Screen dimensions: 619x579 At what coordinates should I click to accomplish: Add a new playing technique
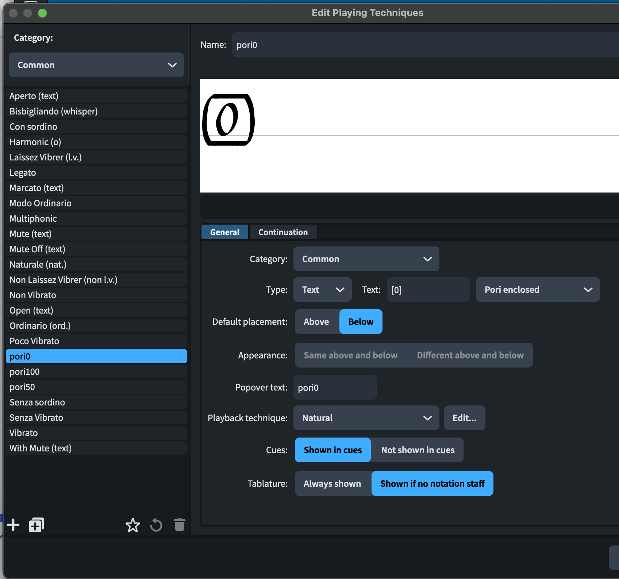coord(13,525)
